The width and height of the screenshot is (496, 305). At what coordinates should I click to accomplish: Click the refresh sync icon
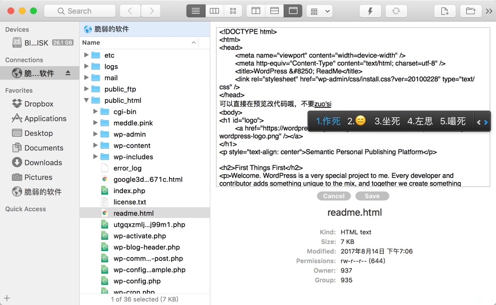pos(396,11)
